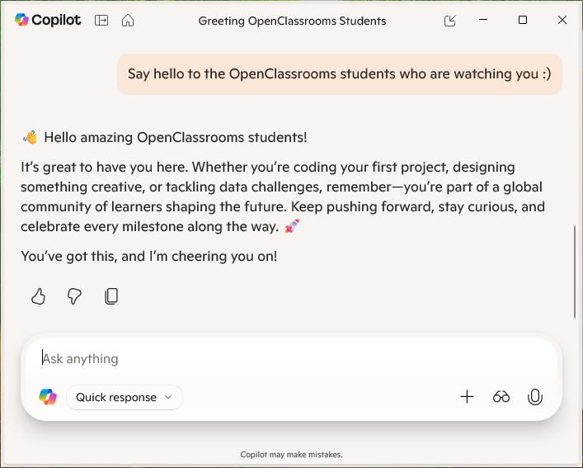Click the conversation scrollbar thumb
The image size is (583, 468).
point(576,272)
